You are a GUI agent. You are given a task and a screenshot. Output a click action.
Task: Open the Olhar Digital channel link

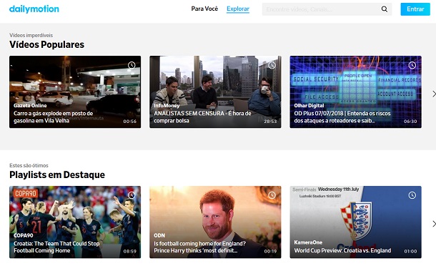click(x=309, y=105)
